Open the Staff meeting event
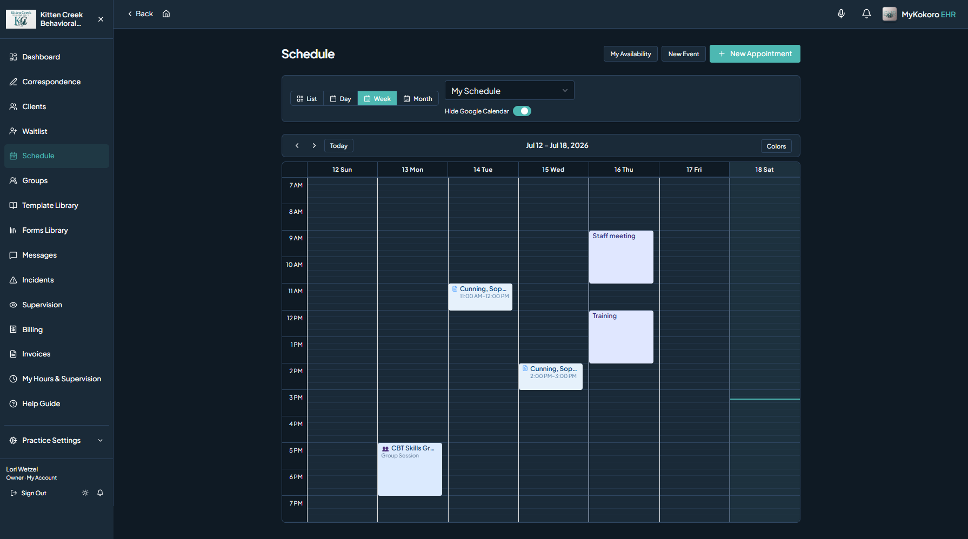This screenshot has height=539, width=968. [x=621, y=257]
